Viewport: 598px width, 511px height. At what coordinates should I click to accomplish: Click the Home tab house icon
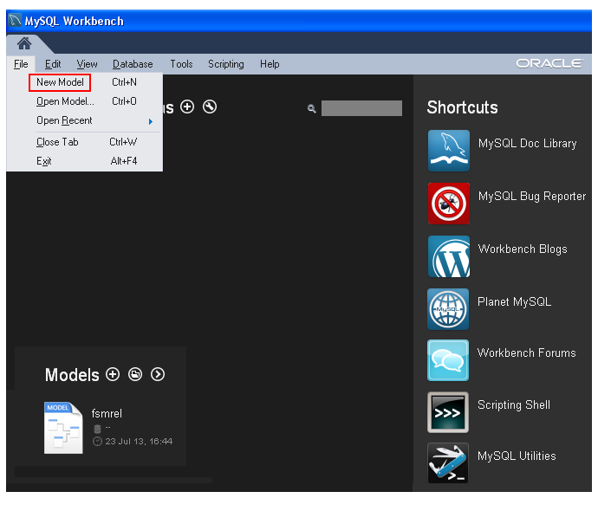click(x=24, y=43)
